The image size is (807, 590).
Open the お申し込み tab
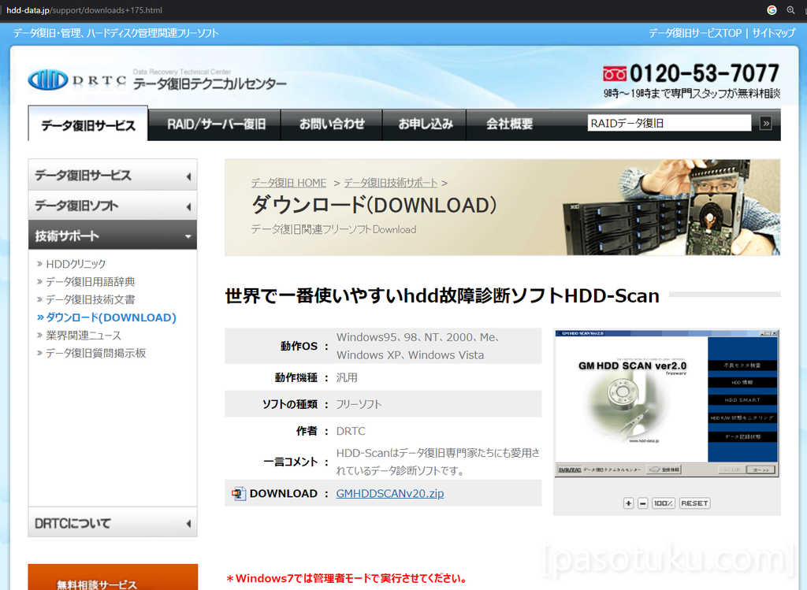click(x=425, y=124)
